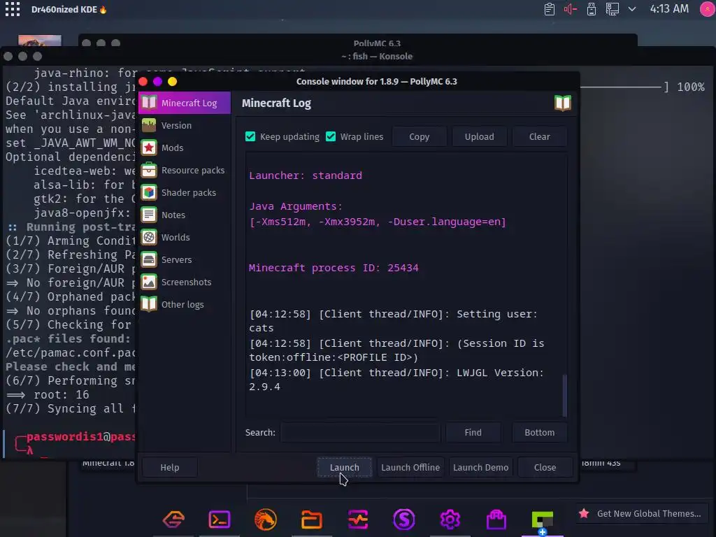Viewport: 716px width, 537px height.
Task: Click the Other logs book icon
Action: (x=149, y=304)
